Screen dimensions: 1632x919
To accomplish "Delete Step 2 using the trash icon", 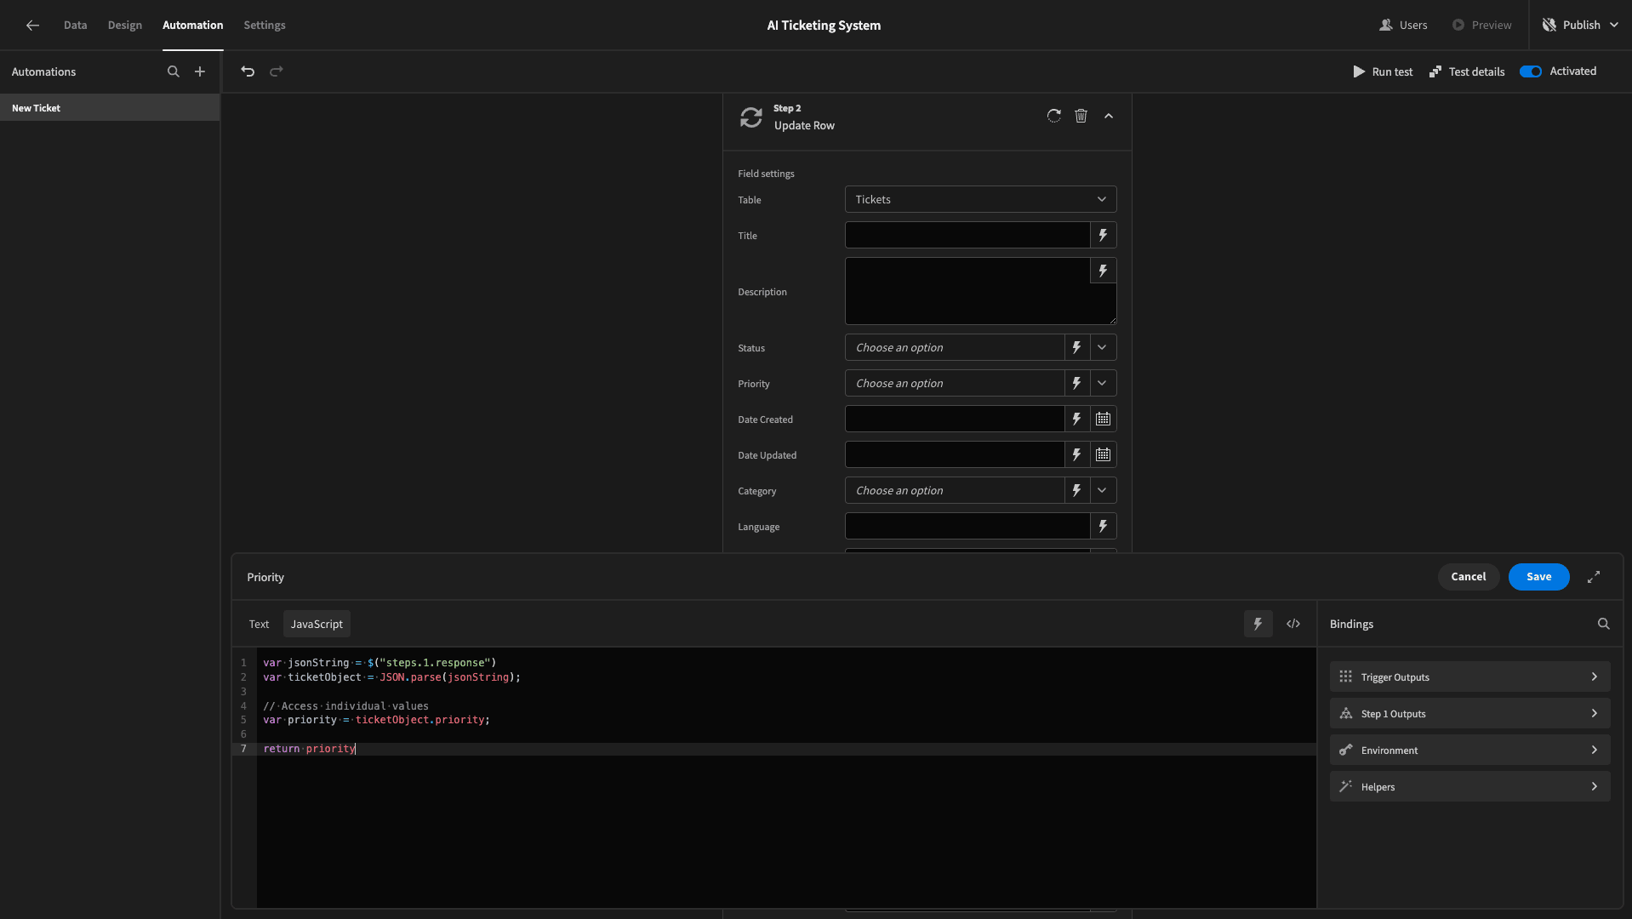I will pyautogui.click(x=1081, y=116).
